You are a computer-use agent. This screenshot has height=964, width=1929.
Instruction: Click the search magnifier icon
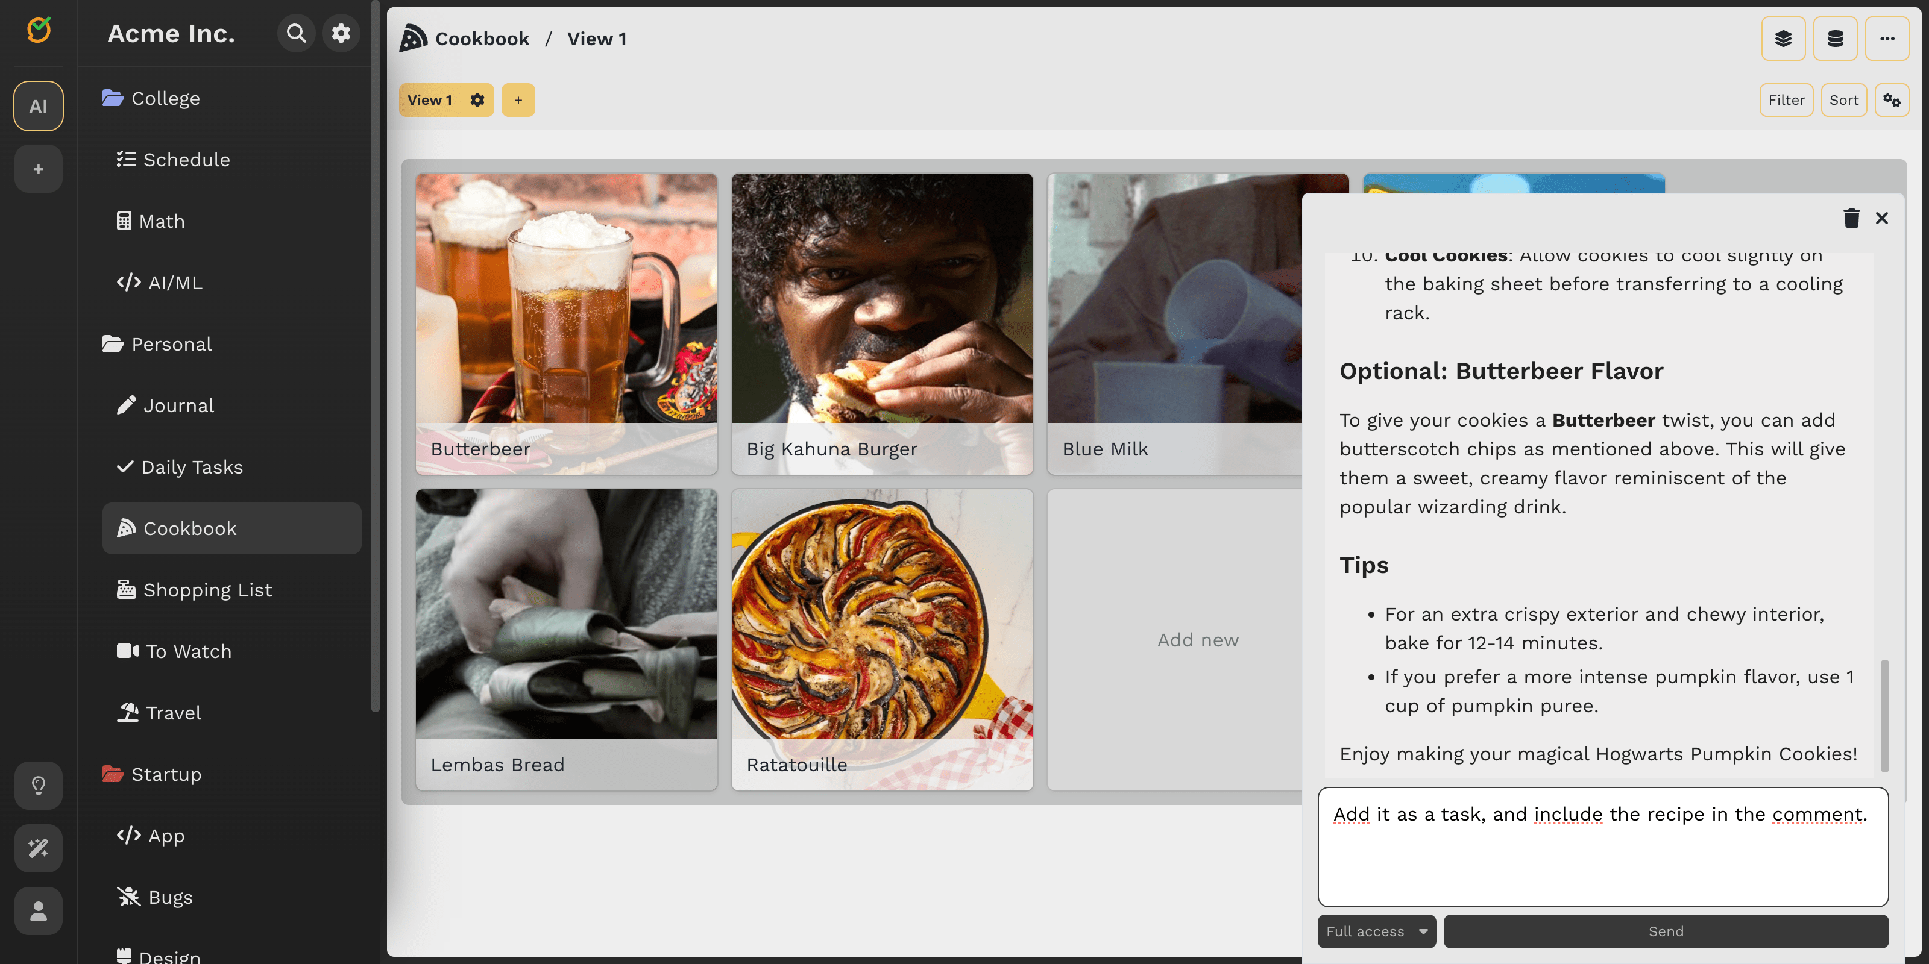[297, 33]
